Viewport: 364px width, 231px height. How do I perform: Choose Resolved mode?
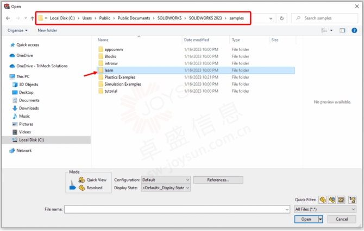[94, 188]
